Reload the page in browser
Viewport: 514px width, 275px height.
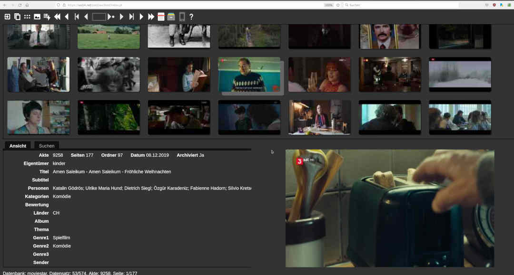tap(20, 5)
